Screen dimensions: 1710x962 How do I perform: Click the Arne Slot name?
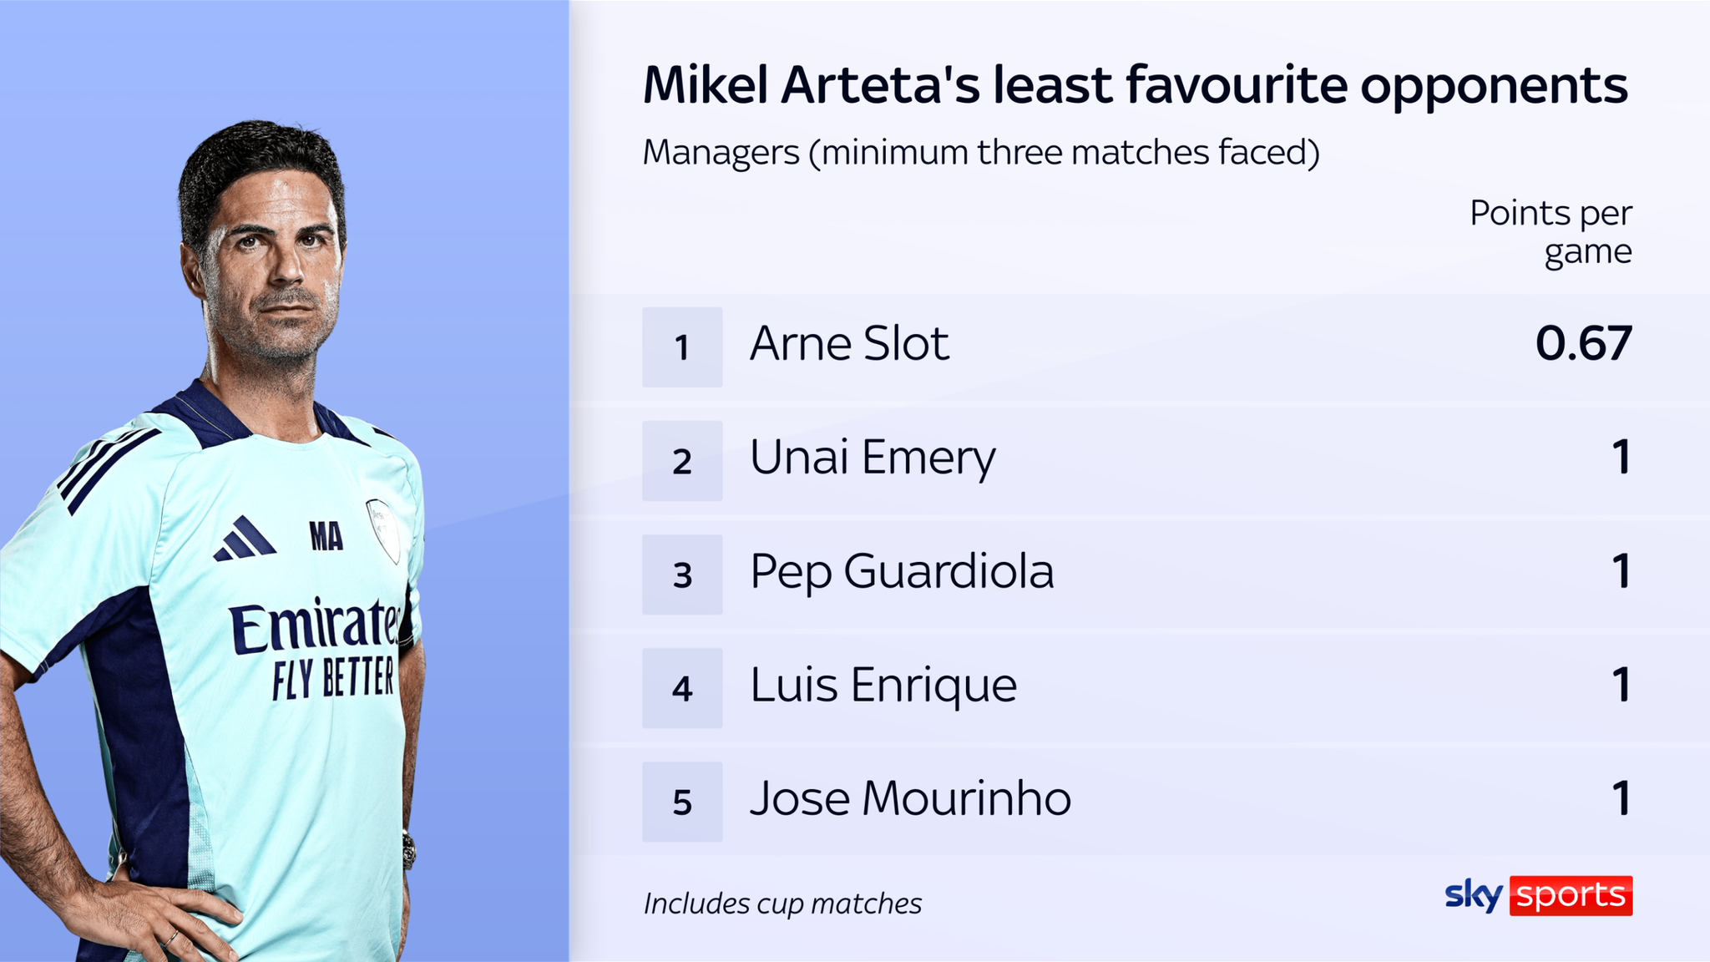[849, 344]
